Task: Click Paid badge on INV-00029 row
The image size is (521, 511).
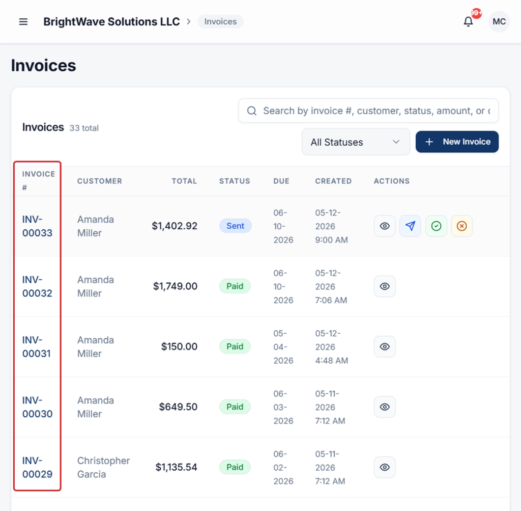Action: coord(235,467)
